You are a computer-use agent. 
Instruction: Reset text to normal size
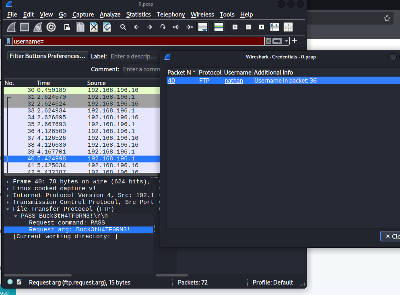[262, 27]
